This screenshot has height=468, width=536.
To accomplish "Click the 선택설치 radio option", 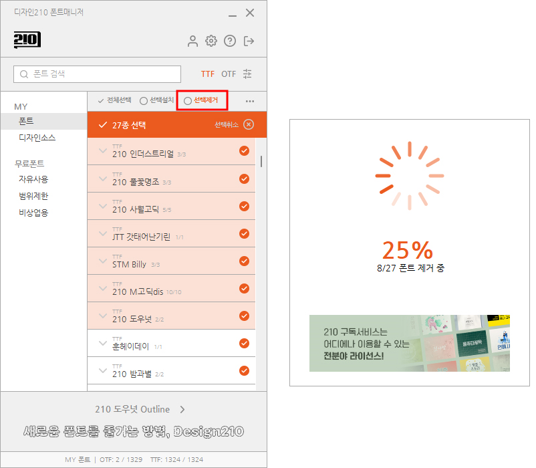I will click(x=157, y=100).
